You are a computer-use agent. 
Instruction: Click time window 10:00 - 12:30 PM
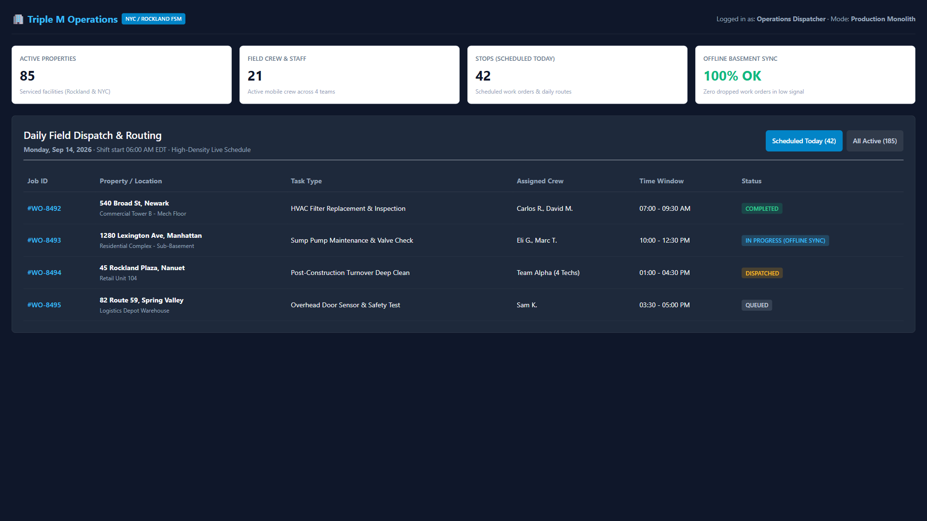coord(664,240)
